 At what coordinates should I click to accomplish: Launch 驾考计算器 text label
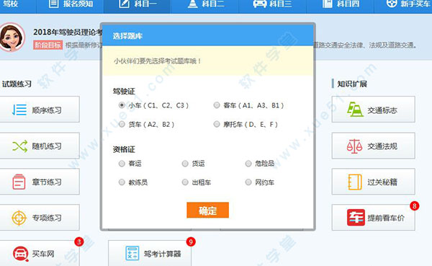[x=163, y=254]
